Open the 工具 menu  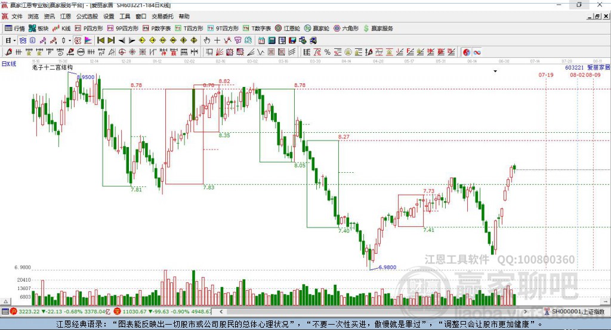point(125,16)
